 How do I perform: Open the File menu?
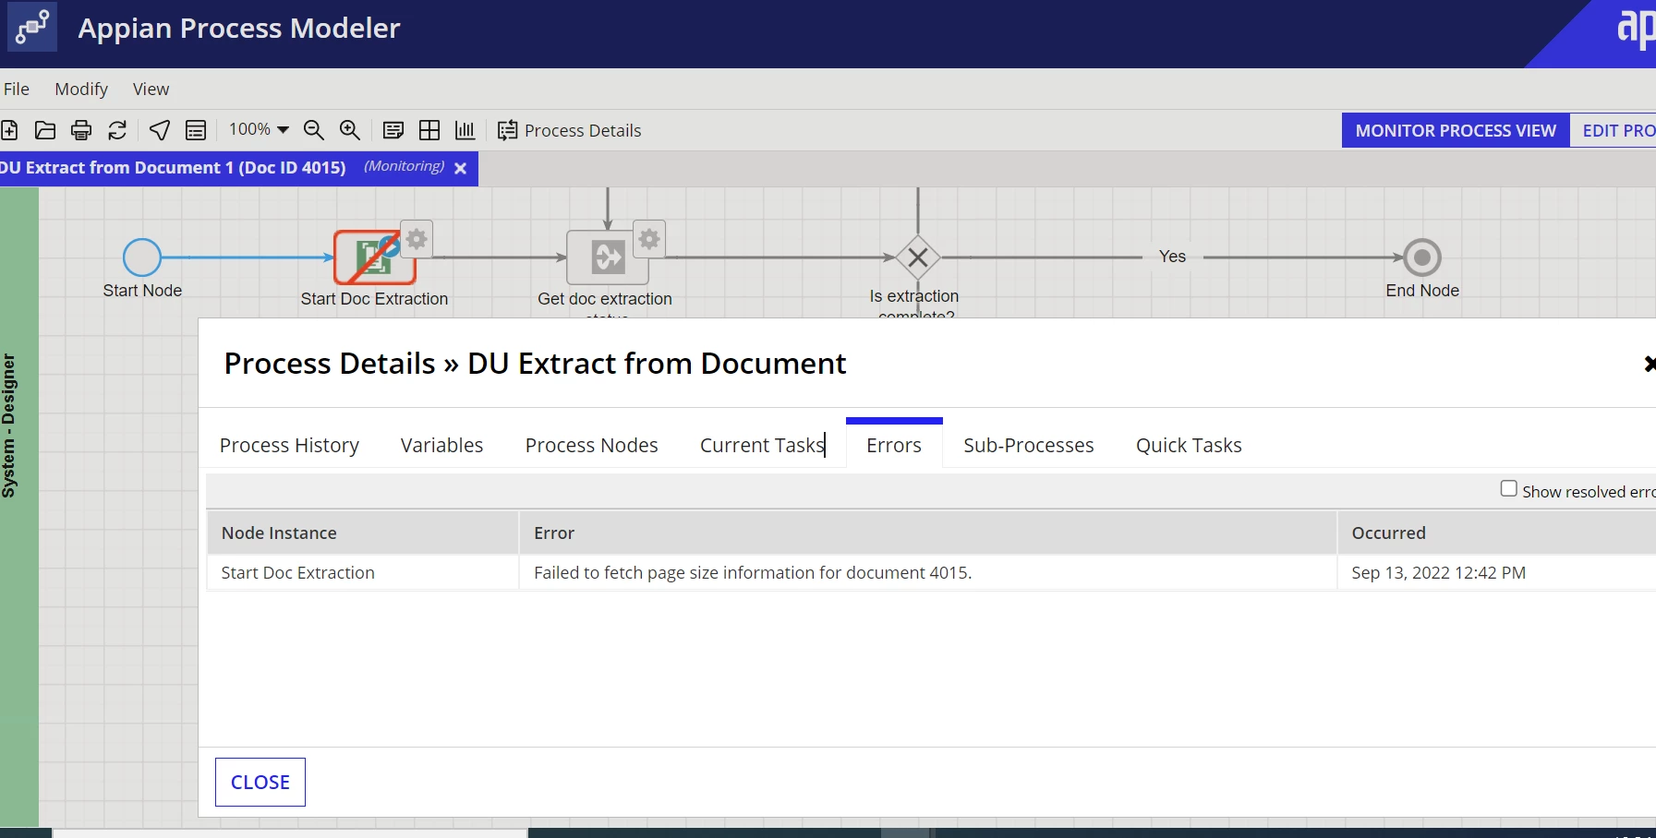(x=17, y=89)
